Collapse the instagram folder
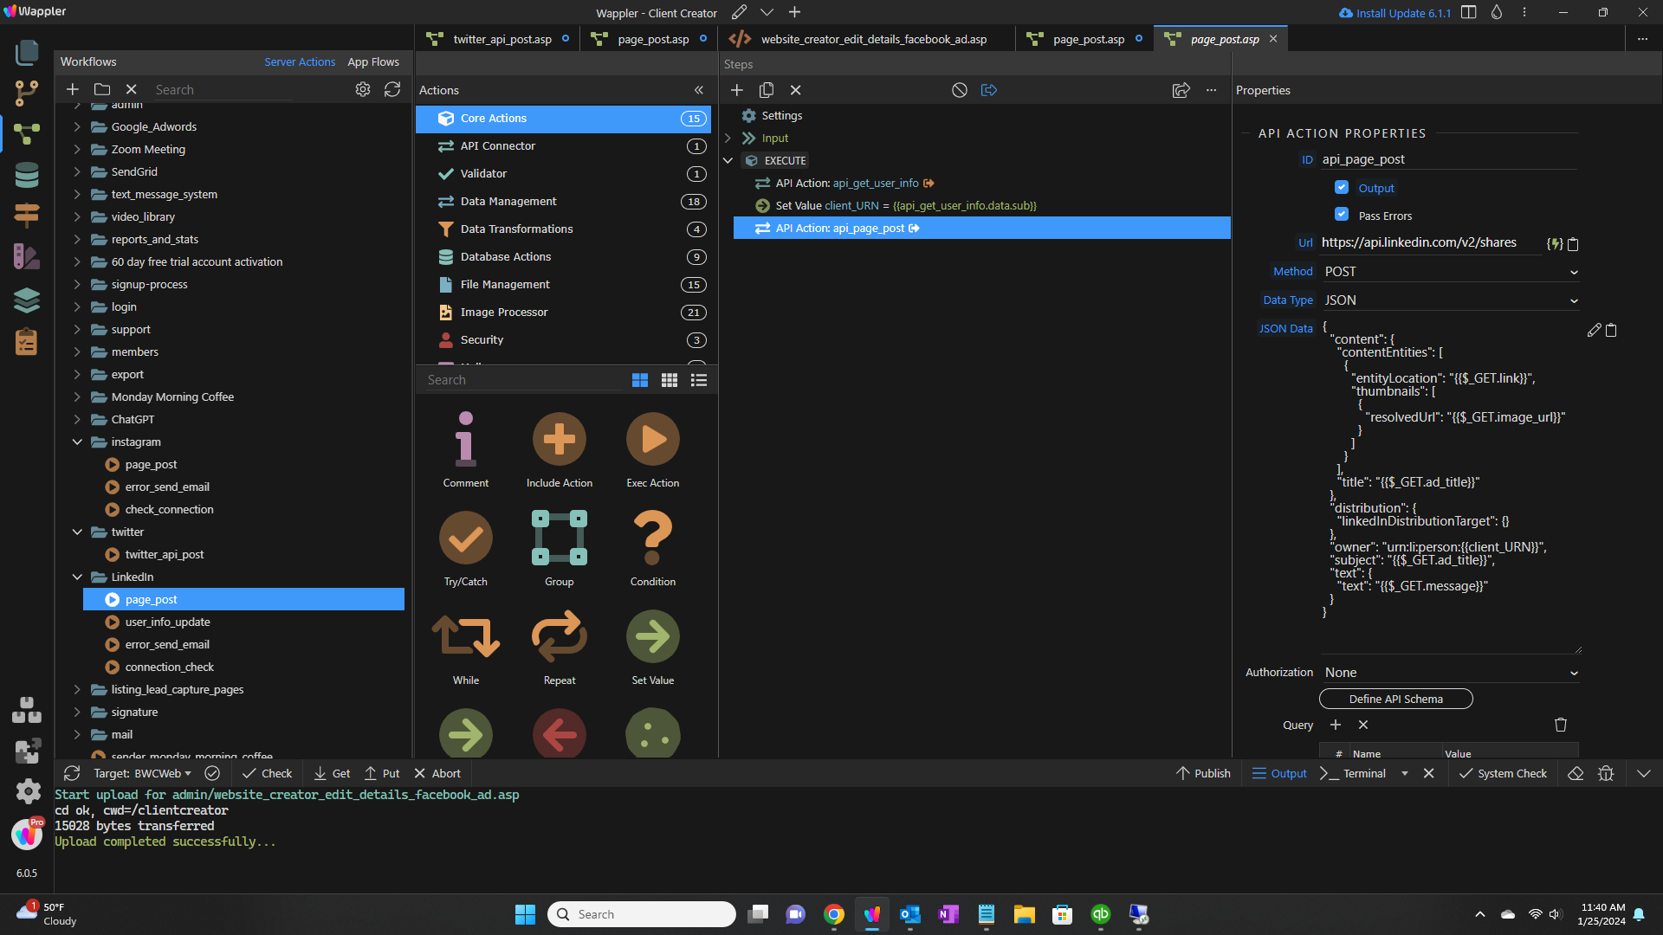1663x935 pixels. pos(77,442)
